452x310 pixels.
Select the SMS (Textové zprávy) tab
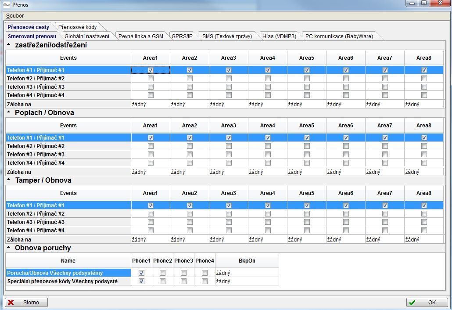[x=227, y=36]
